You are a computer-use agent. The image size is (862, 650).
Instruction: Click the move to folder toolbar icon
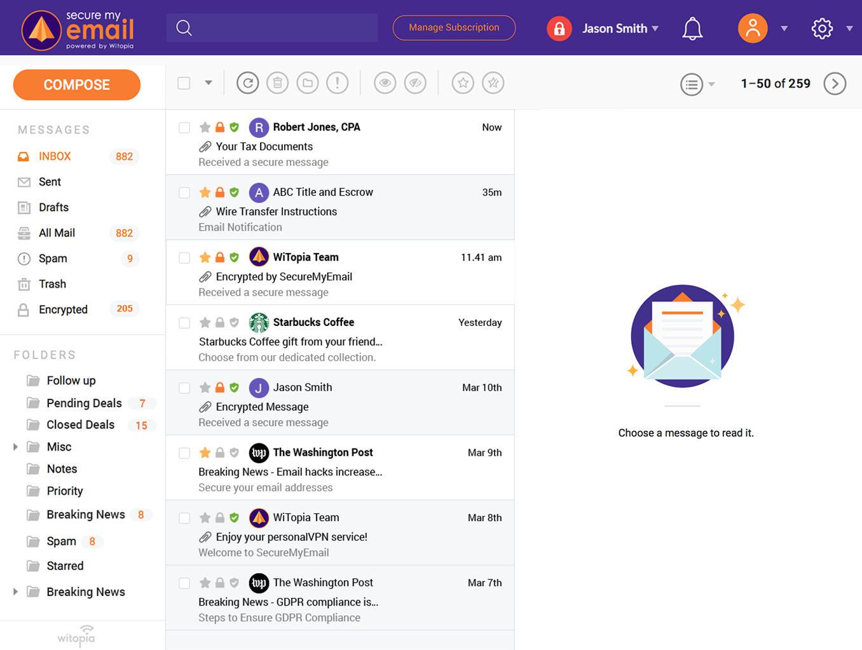tap(308, 83)
